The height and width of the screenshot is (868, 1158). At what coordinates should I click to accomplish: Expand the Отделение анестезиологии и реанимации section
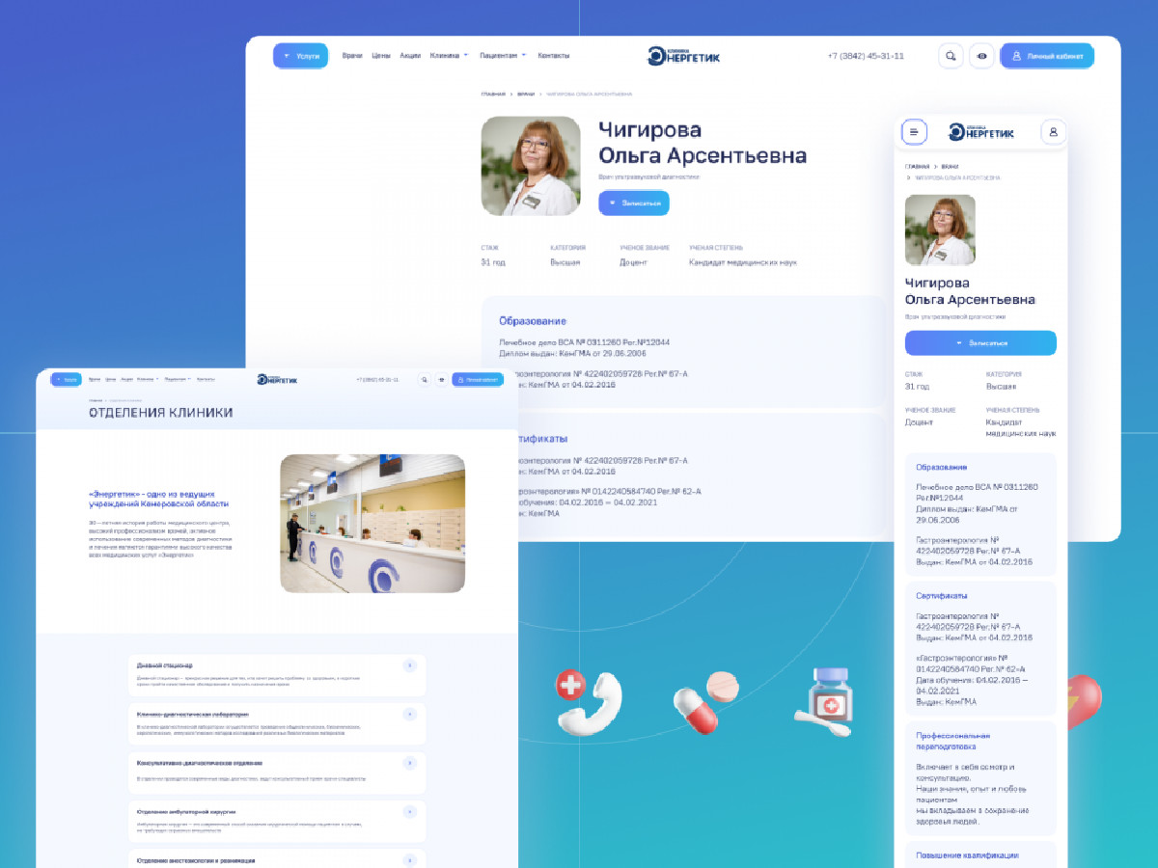coord(409,859)
